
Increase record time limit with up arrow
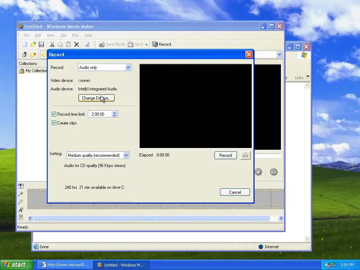(x=115, y=112)
